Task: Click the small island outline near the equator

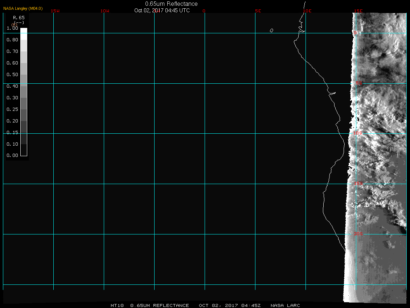Action: click(x=272, y=30)
